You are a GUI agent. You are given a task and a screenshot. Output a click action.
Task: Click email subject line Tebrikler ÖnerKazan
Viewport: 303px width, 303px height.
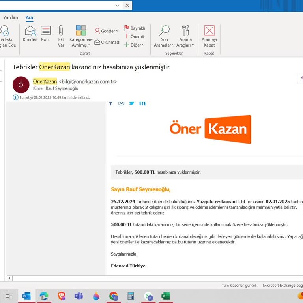coord(91,67)
